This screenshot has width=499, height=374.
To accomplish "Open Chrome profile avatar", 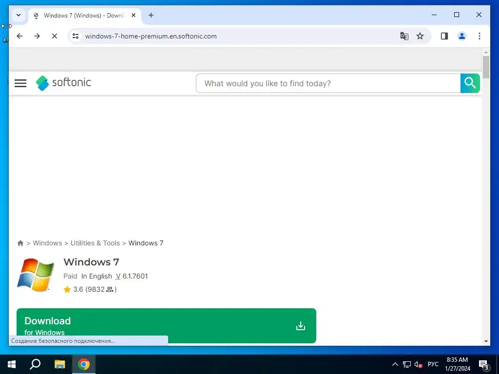I will click(x=462, y=36).
